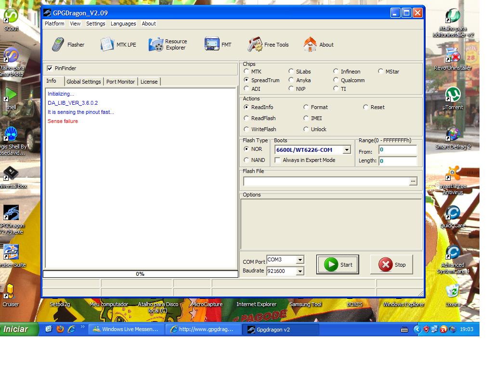The height and width of the screenshot is (369, 493).
Task: Choose the ReadFlash action
Action: coord(246,118)
